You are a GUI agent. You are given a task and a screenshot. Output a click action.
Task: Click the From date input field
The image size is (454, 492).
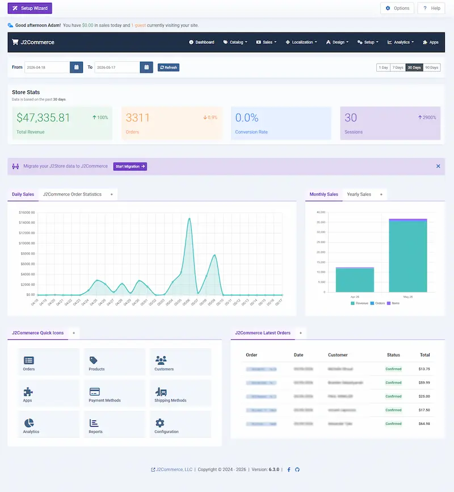(47, 67)
